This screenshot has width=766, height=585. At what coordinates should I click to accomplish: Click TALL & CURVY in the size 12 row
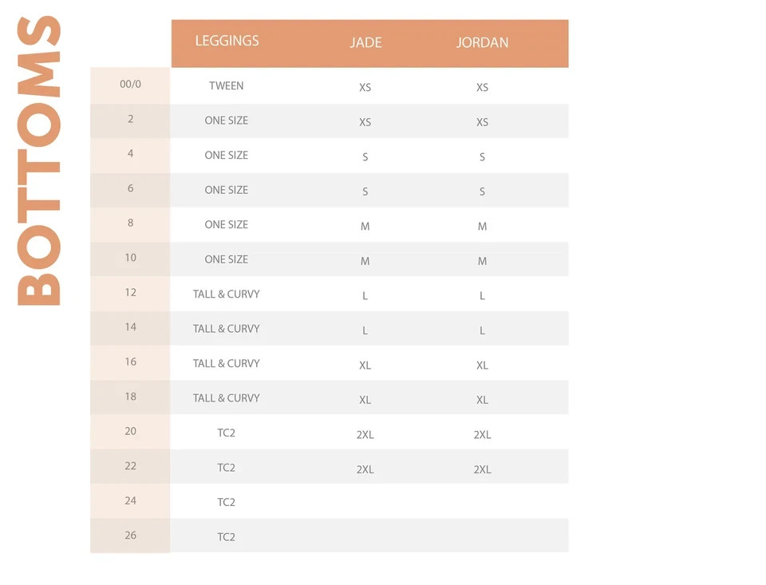click(227, 294)
